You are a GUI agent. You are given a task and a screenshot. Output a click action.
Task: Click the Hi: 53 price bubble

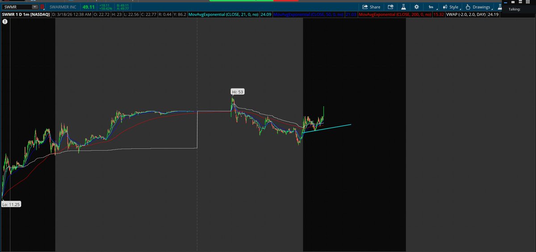(238, 92)
